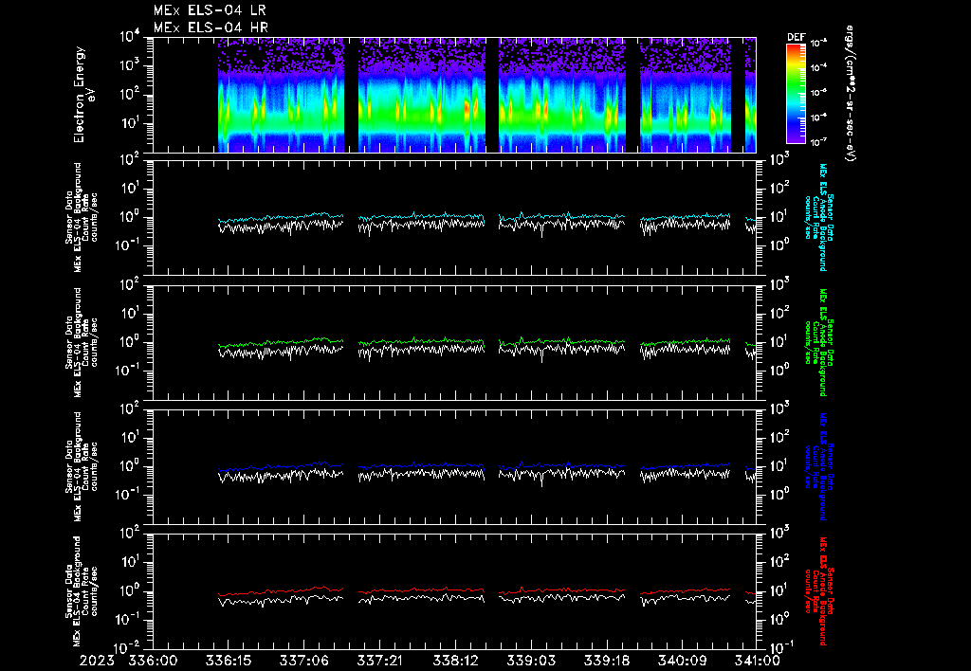Image resolution: width=971 pixels, height=671 pixels.
Task: Click the "MEx ELS-04 LR" title line
Action: (x=210, y=10)
